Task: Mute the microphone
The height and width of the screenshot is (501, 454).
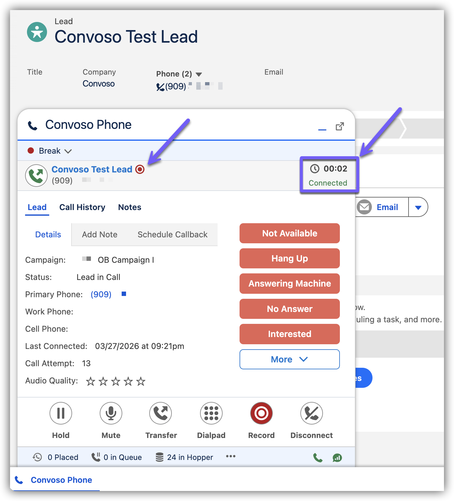Action: [111, 413]
